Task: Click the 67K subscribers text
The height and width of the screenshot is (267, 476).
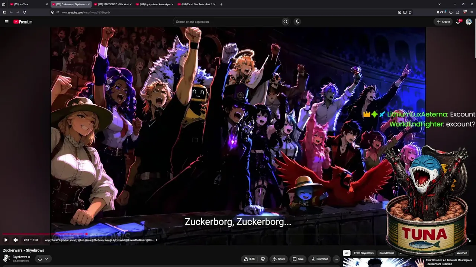Action: coord(20,261)
